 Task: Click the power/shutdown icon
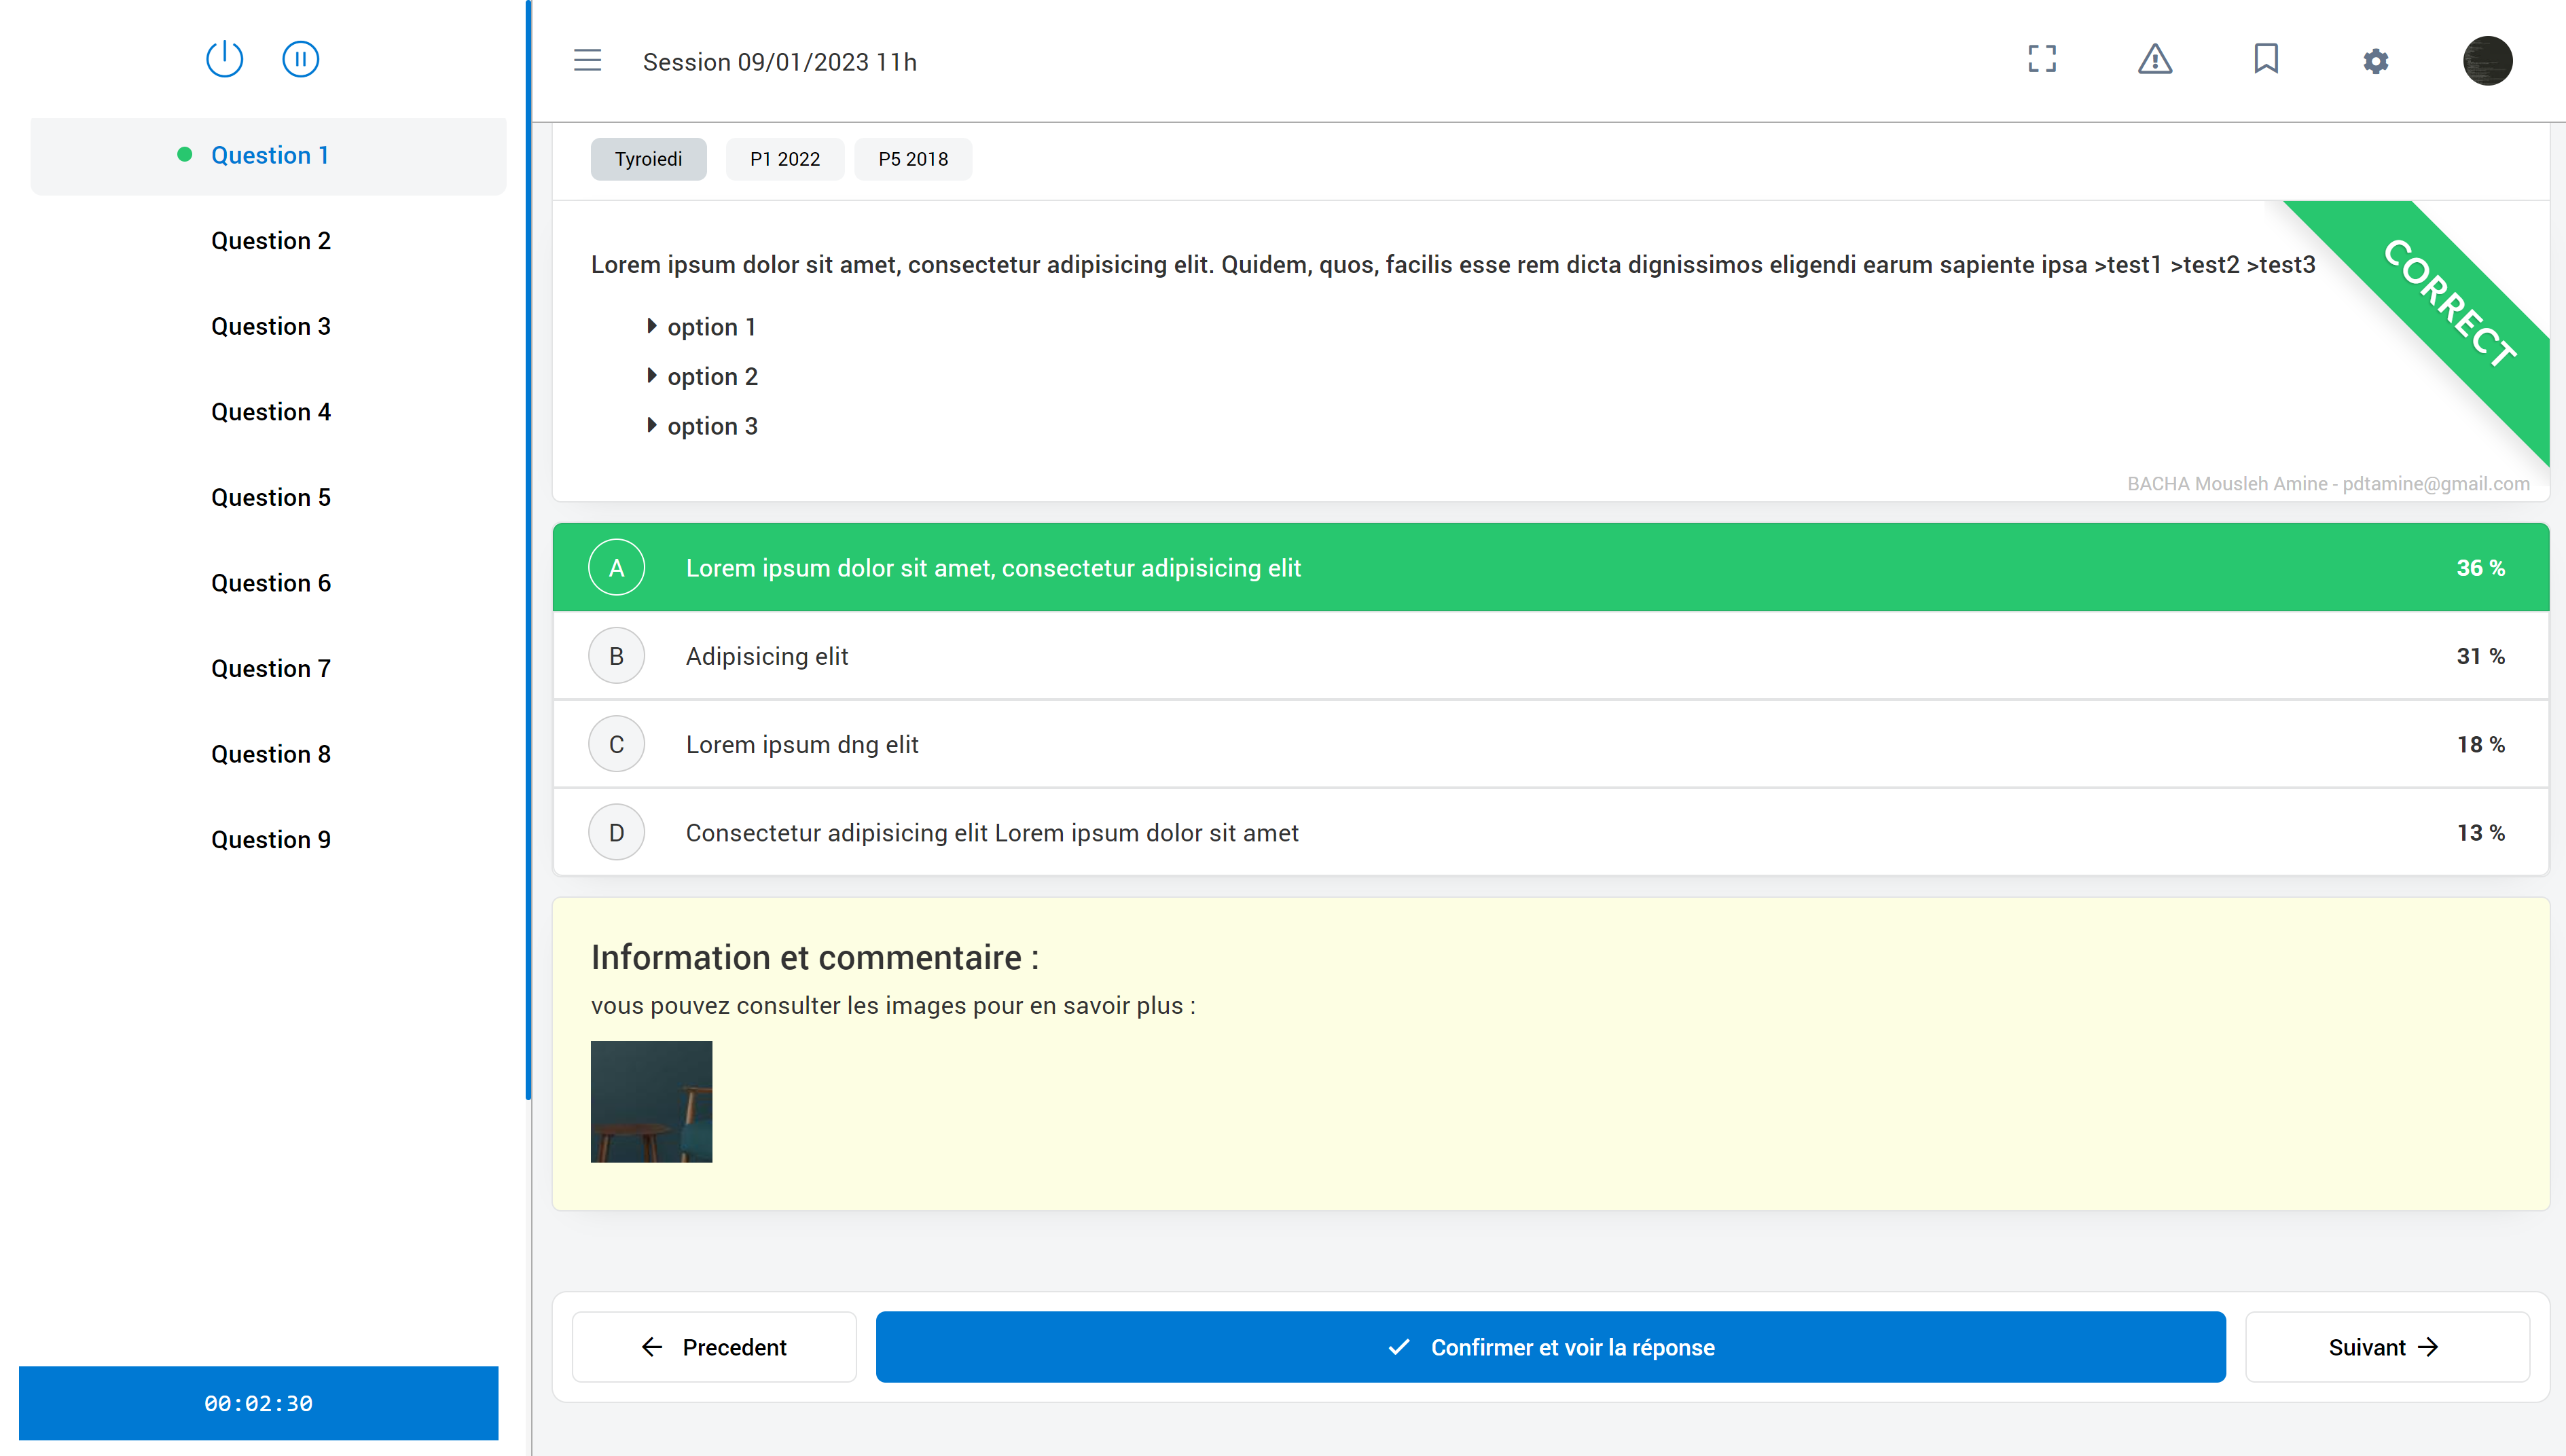point(225,58)
